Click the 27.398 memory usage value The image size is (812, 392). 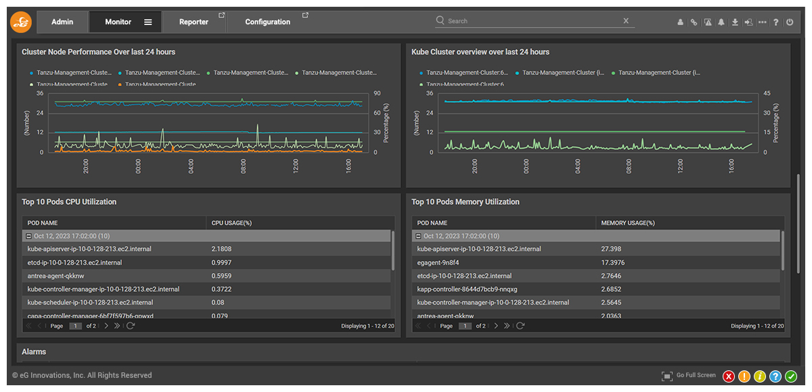611,249
